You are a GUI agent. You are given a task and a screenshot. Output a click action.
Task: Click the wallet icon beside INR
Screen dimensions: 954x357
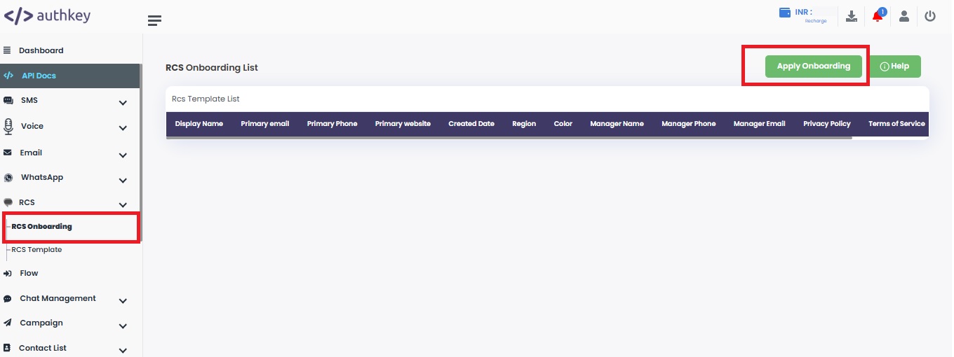pyautogui.click(x=786, y=13)
